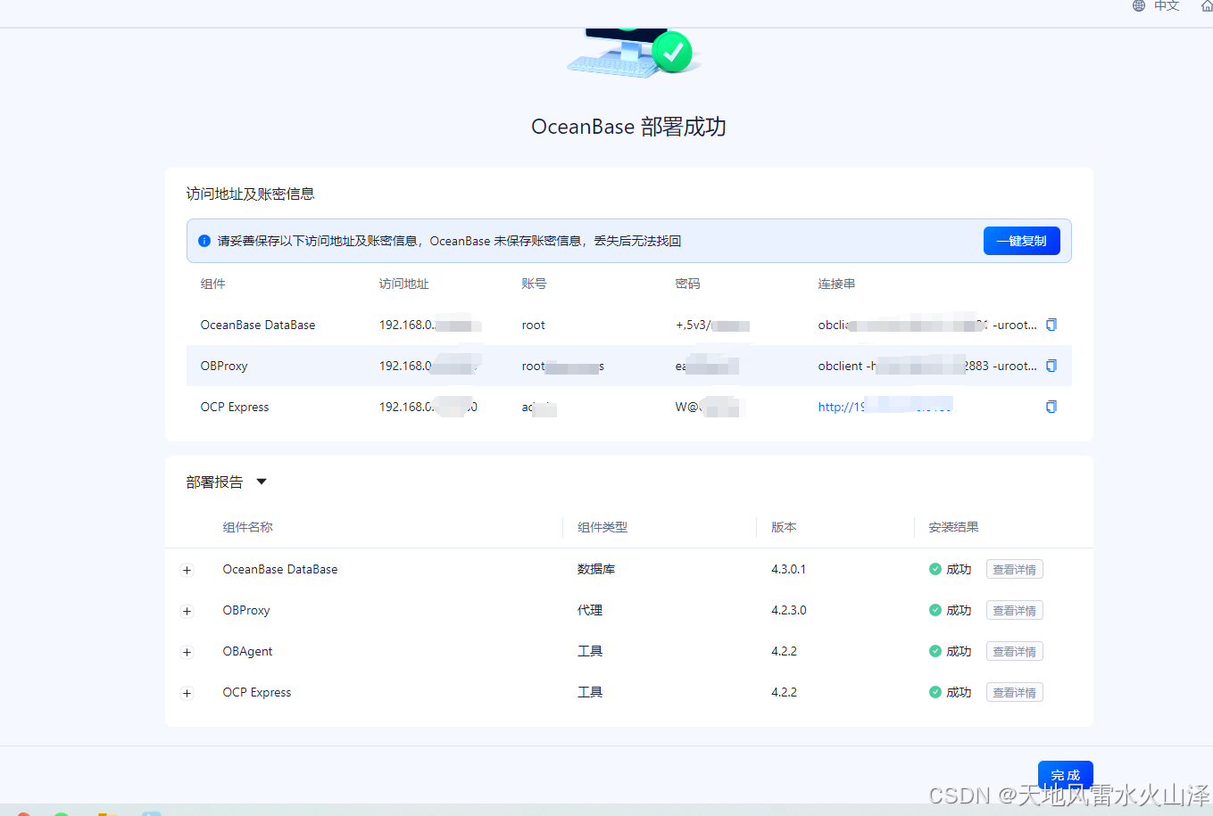The height and width of the screenshot is (816, 1213).
Task: Switch language via 中文 menu
Action: [1167, 5]
